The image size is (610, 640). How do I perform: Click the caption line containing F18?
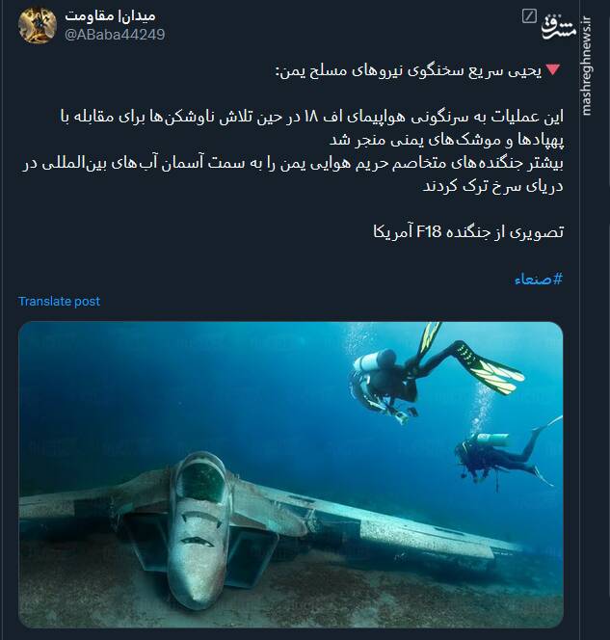[468, 232]
